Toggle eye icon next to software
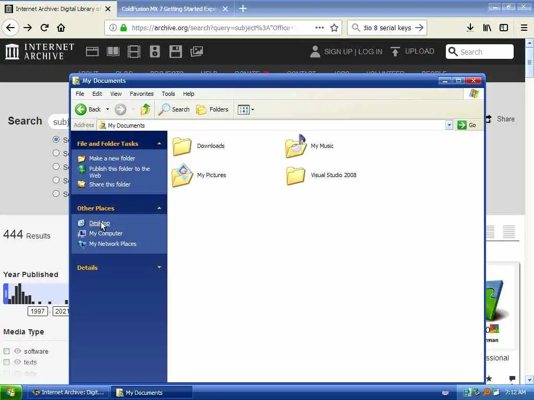 click(x=17, y=351)
